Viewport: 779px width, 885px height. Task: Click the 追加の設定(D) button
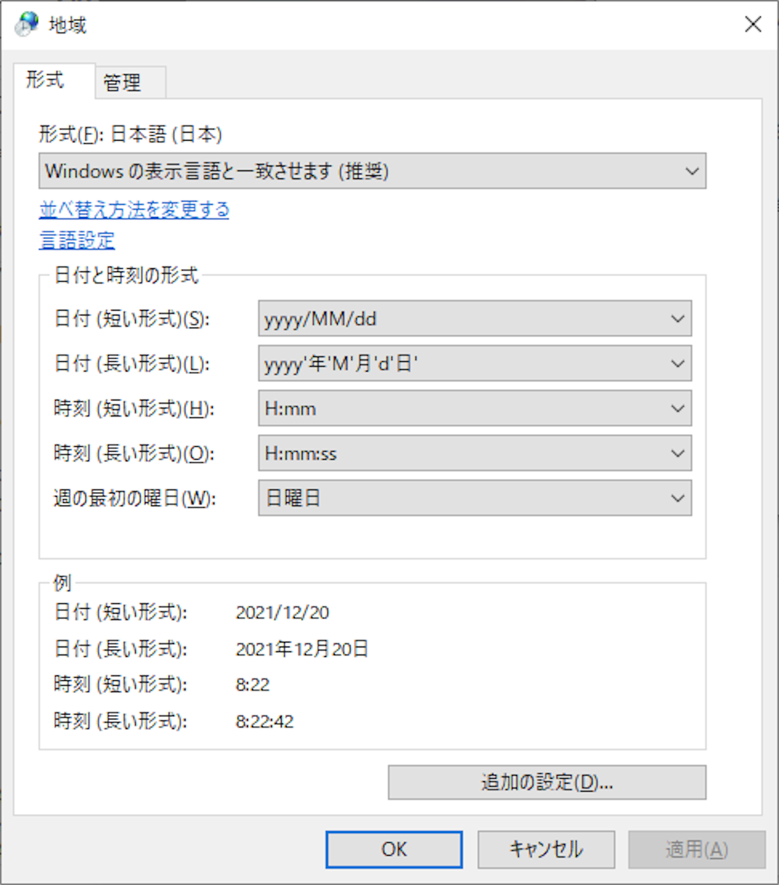tap(546, 782)
